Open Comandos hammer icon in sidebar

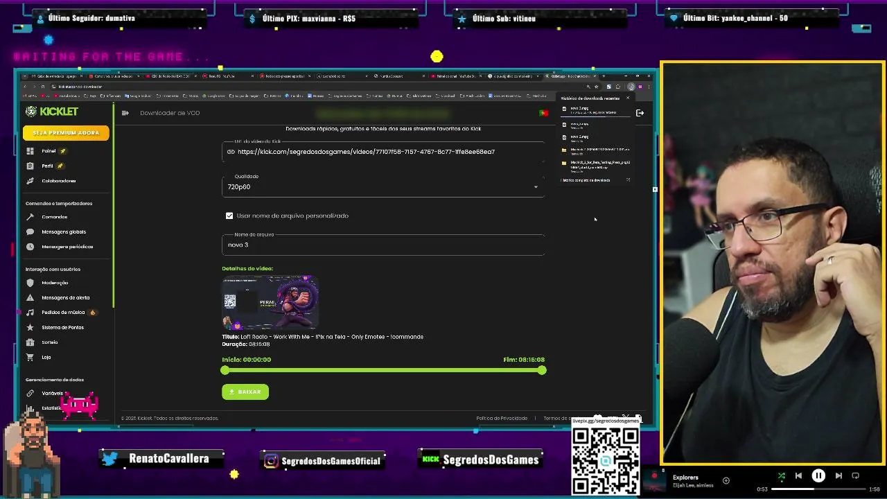(x=30, y=217)
